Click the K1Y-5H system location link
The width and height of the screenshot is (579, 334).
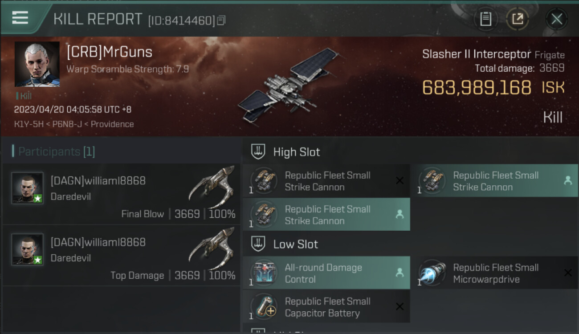(29, 124)
